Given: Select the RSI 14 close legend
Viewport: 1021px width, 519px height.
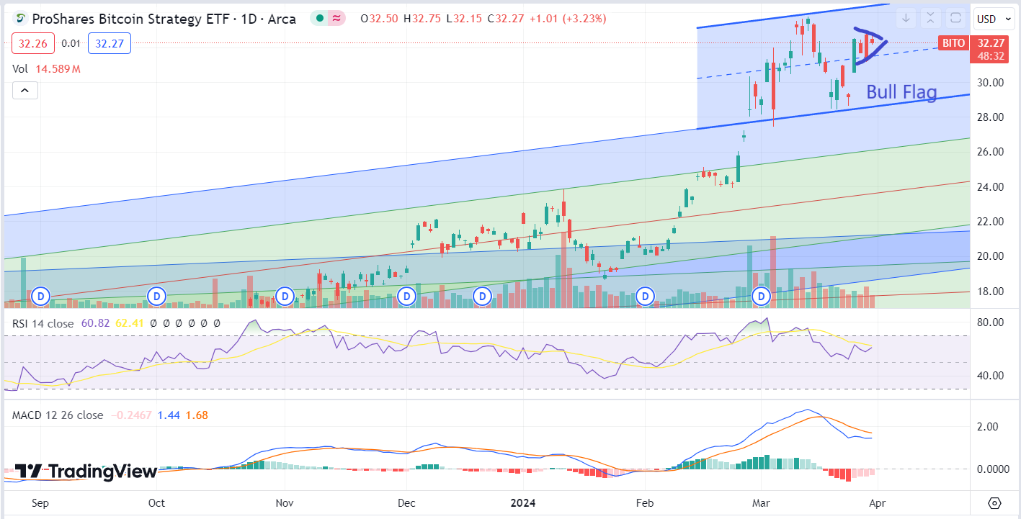Looking at the screenshot, I should 43,323.
